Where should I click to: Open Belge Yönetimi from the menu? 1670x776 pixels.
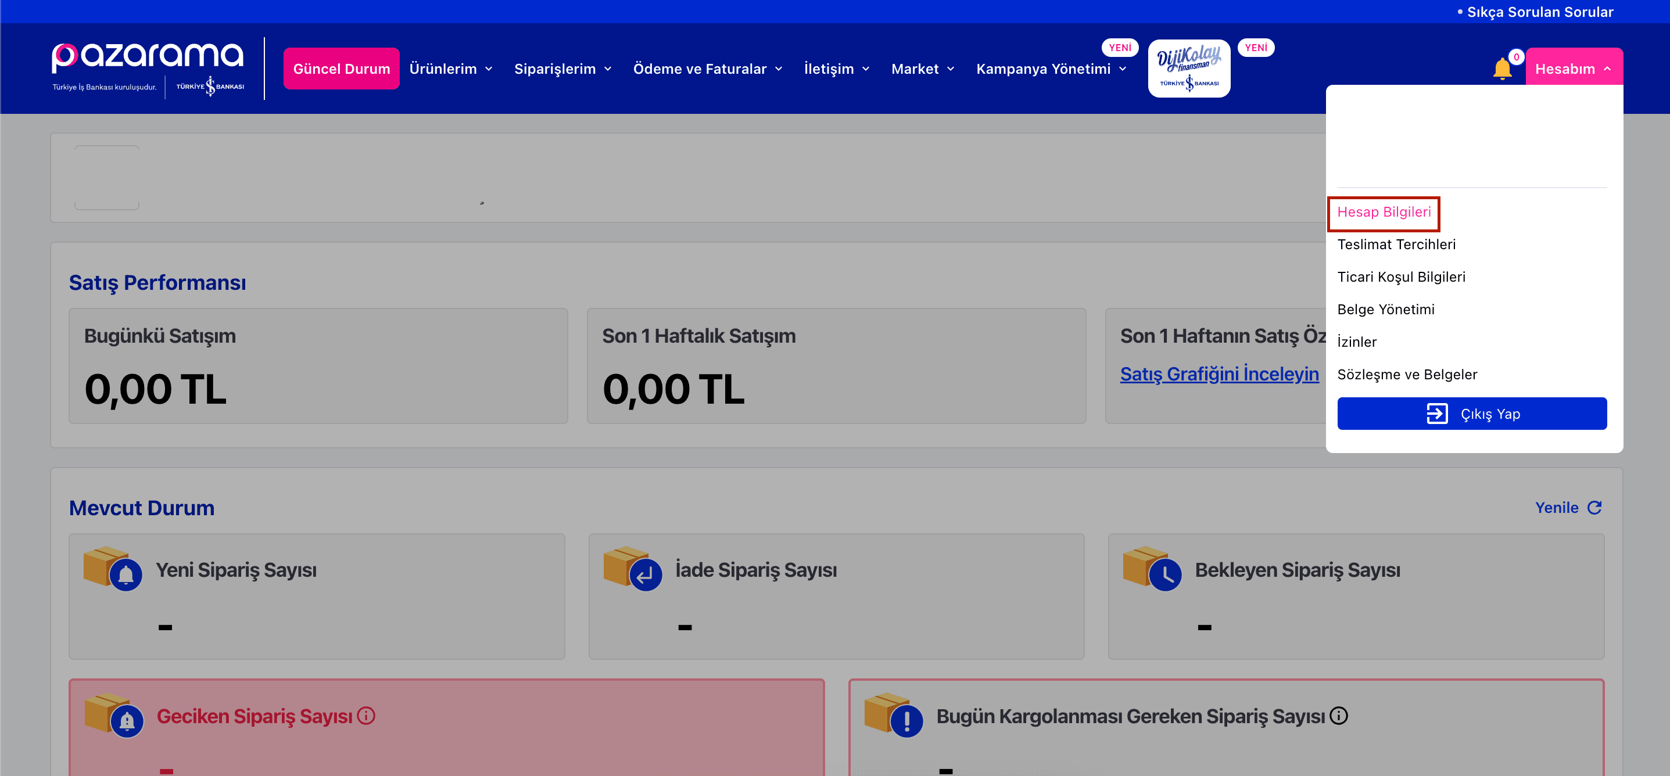coord(1386,309)
